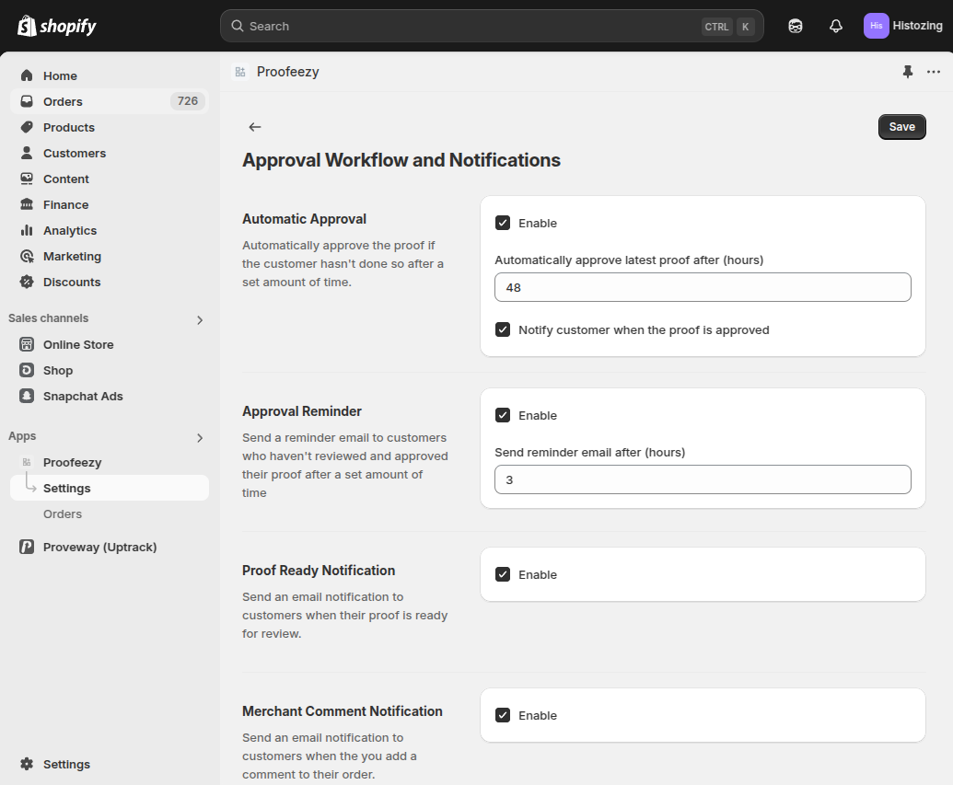Open the three-dot more actions menu
953x785 pixels.
[934, 72]
